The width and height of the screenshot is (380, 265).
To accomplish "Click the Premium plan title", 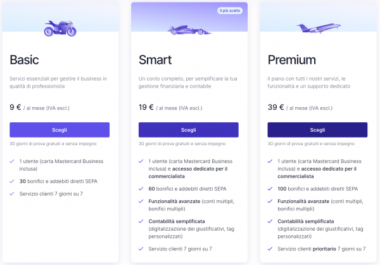I will pos(291,60).
